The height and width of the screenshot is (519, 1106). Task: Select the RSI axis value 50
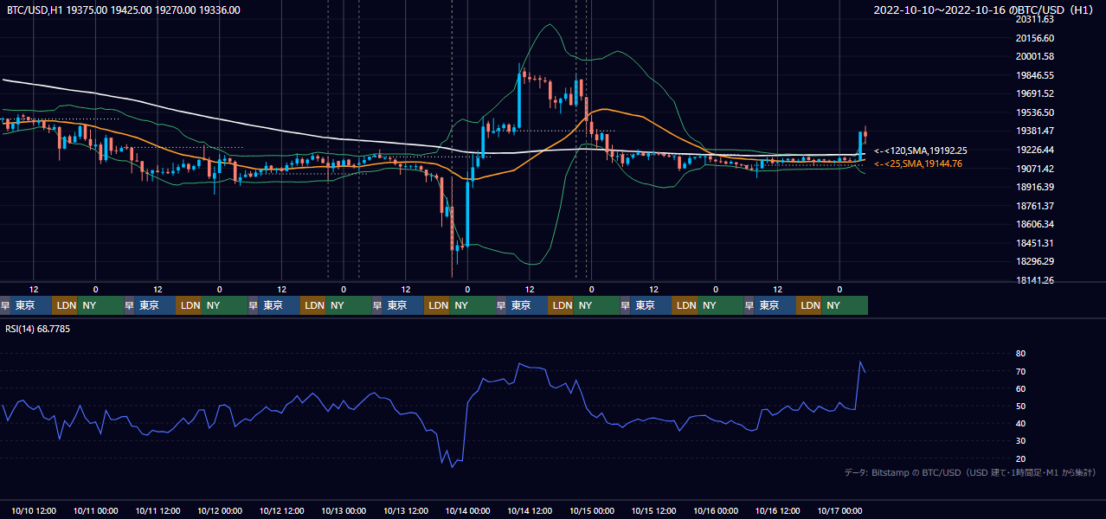coord(1020,406)
